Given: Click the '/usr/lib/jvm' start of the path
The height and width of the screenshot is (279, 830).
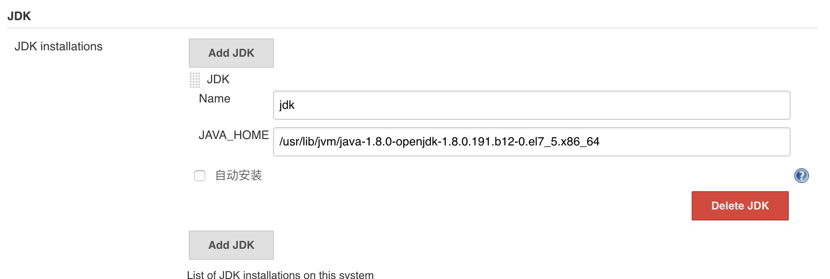Looking at the screenshot, I should tap(308, 142).
